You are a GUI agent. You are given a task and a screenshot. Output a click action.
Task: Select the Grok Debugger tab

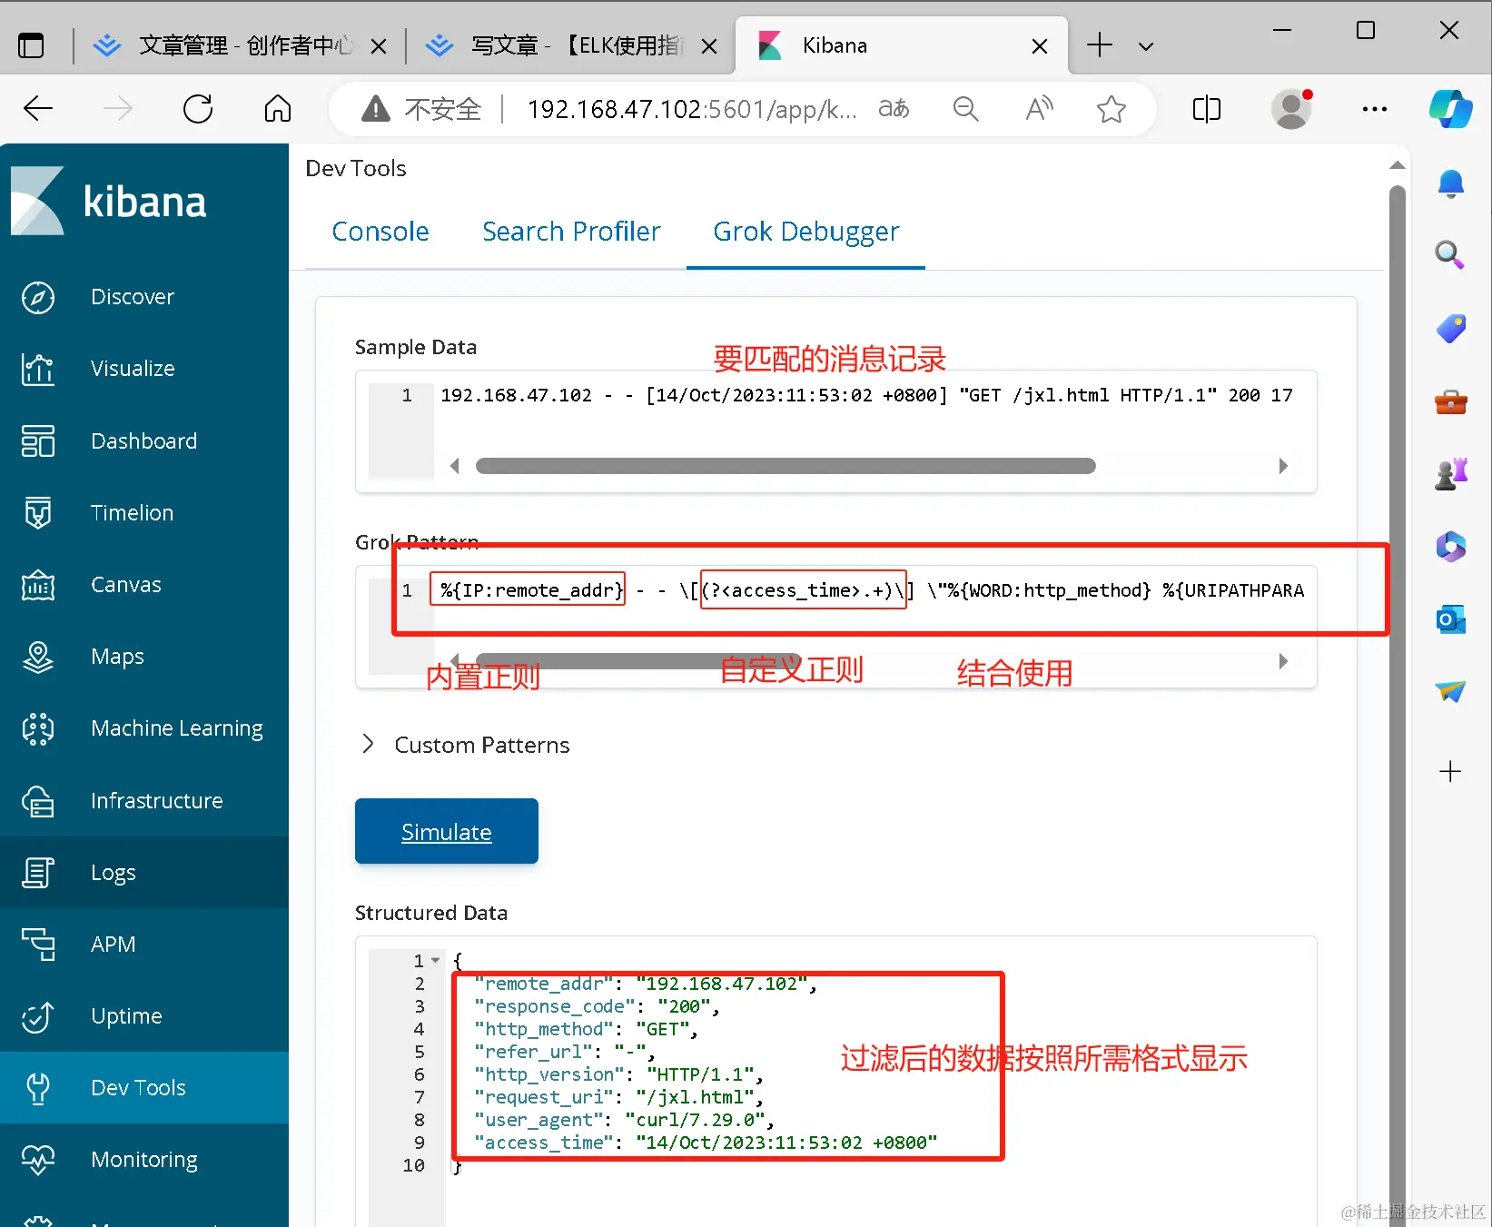coord(806,232)
